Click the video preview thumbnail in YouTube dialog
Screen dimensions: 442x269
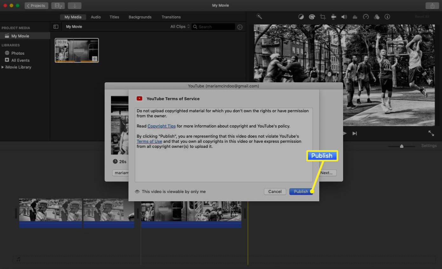tap(120, 125)
